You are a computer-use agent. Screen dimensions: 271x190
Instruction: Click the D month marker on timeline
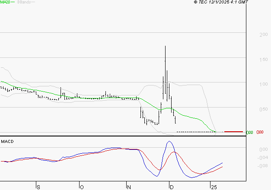click(x=172, y=187)
